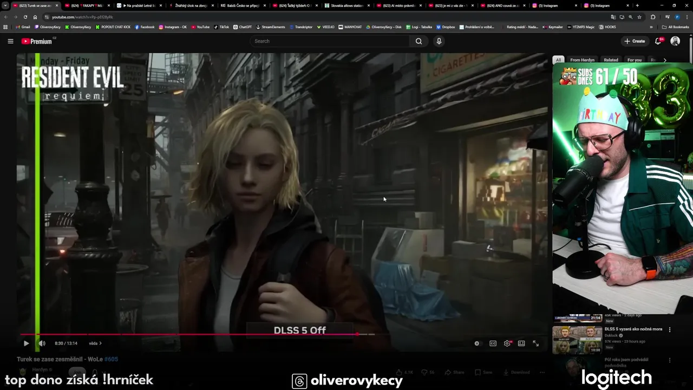The height and width of the screenshot is (390, 693).
Task: Click the translate page icon
Action: coord(612,17)
